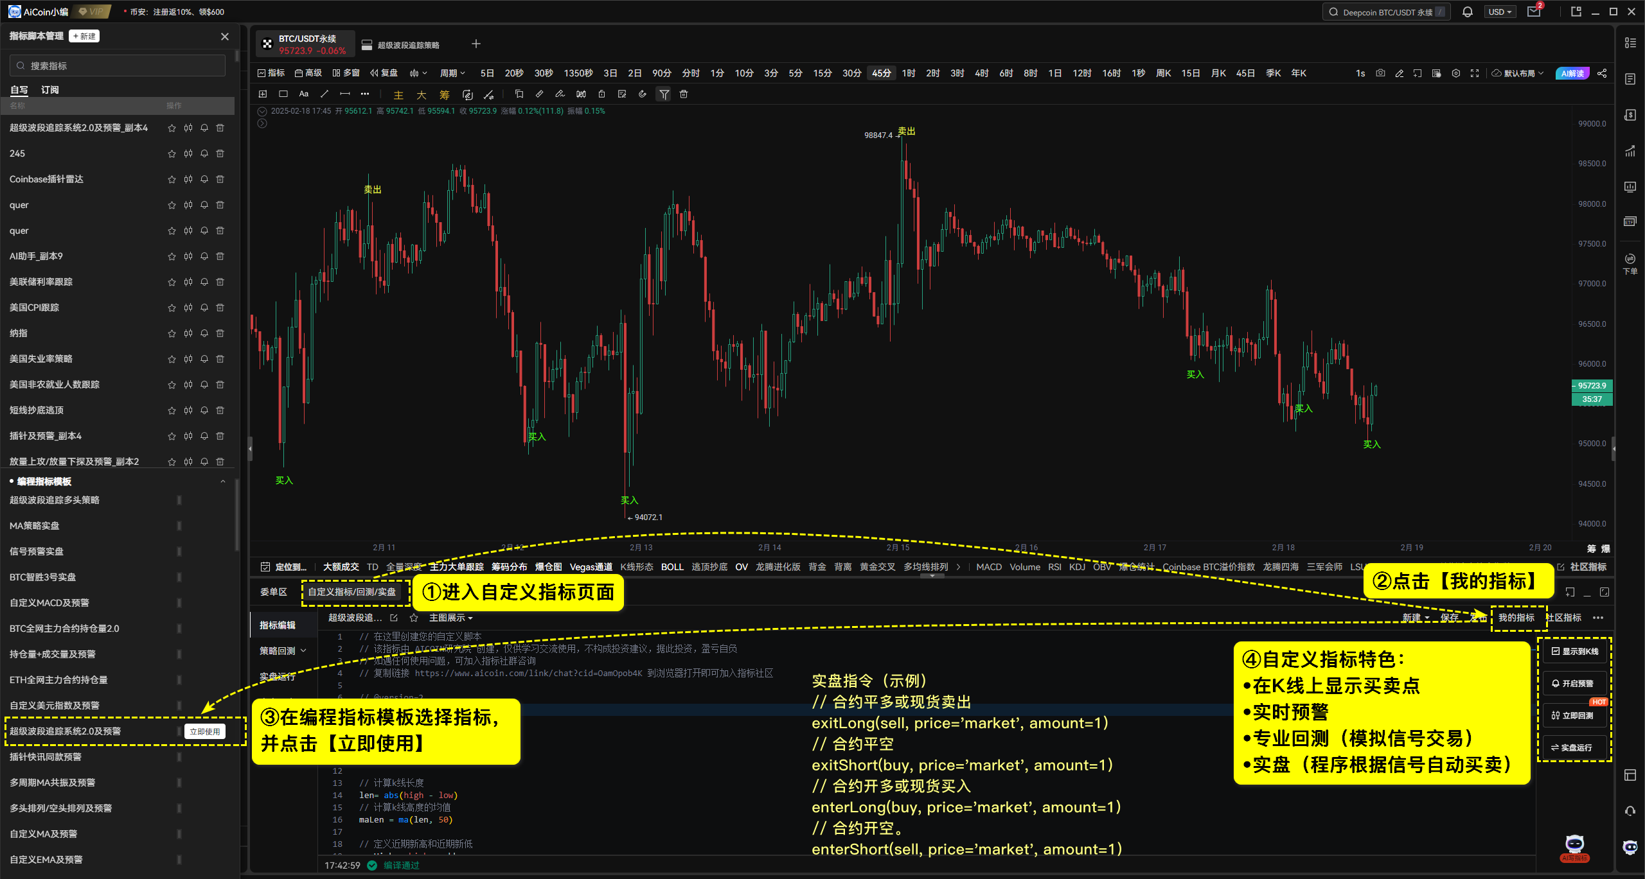Click the yellow 大 large-order icon
This screenshot has height=879, width=1645.
point(422,95)
